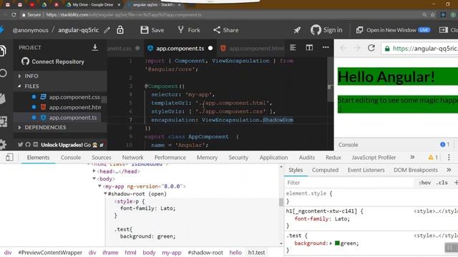Edit project name with pencil icon
The image size is (458, 257).
[x=107, y=30]
